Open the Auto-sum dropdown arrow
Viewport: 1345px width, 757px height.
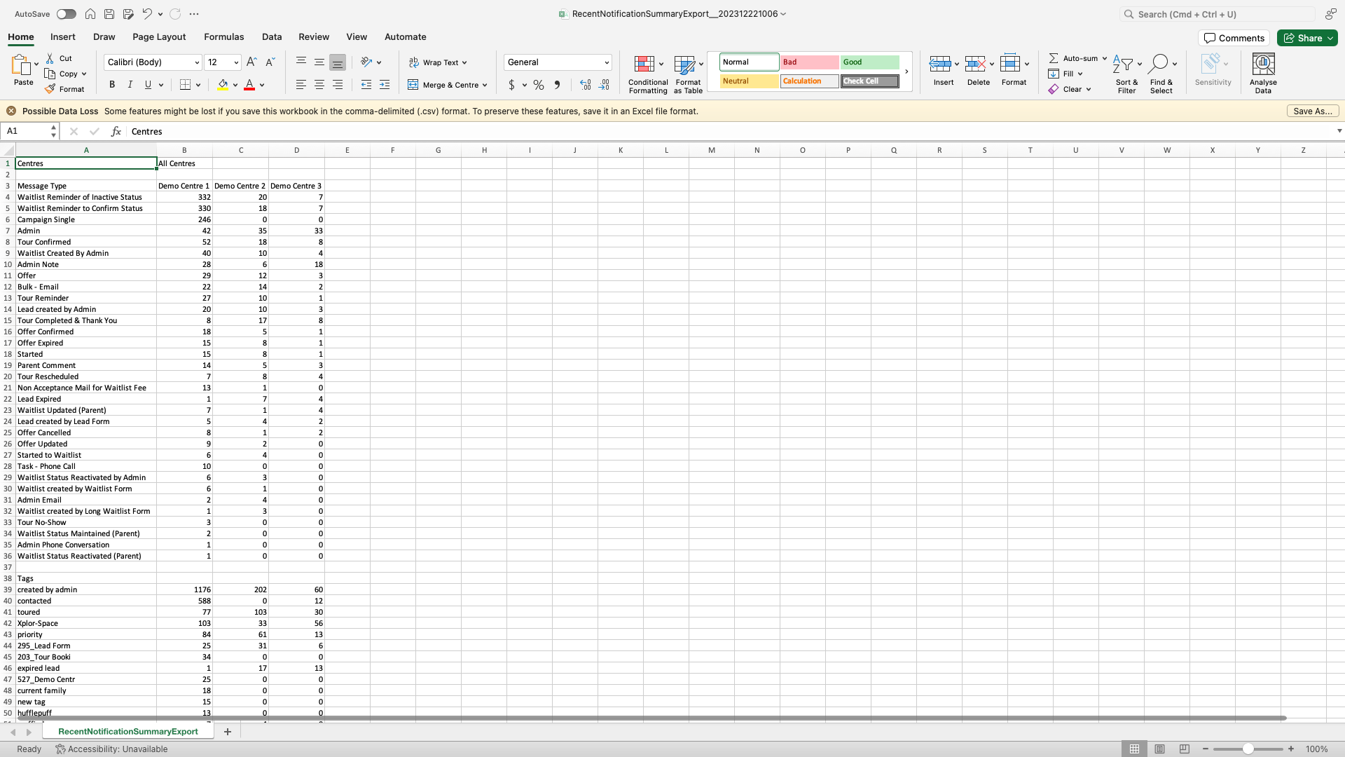(1105, 58)
